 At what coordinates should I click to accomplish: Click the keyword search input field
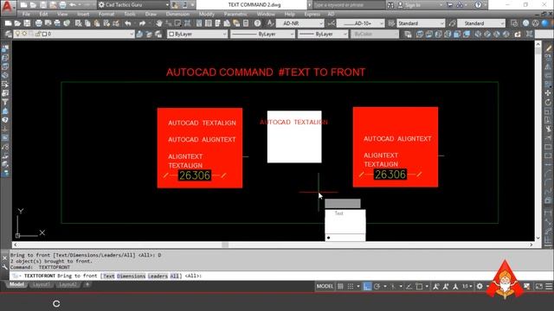click(349, 5)
